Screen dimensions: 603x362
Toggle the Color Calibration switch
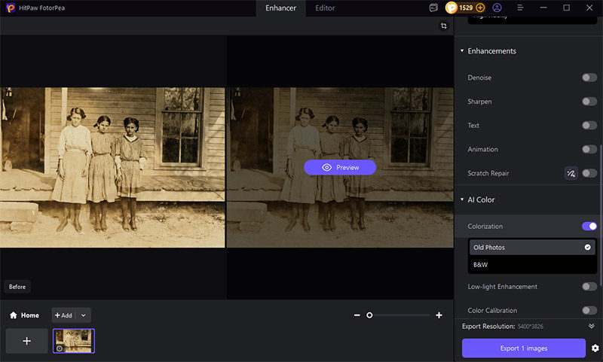click(589, 310)
